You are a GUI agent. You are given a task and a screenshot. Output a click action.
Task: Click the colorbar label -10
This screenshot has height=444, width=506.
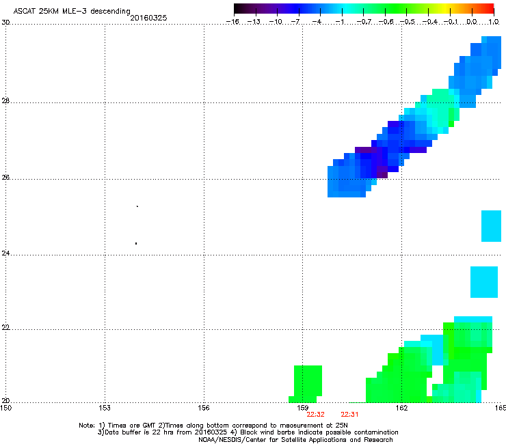pos(276,22)
